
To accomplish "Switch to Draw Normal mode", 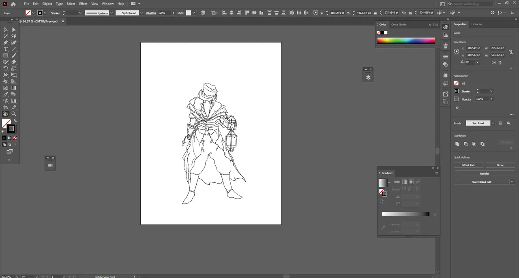I will click(4, 144).
